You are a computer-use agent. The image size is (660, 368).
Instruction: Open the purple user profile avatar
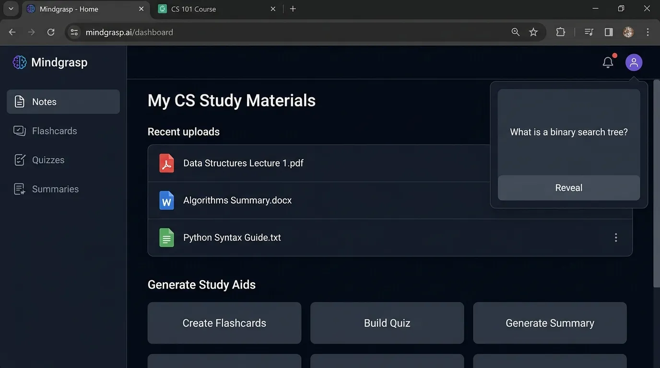634,62
